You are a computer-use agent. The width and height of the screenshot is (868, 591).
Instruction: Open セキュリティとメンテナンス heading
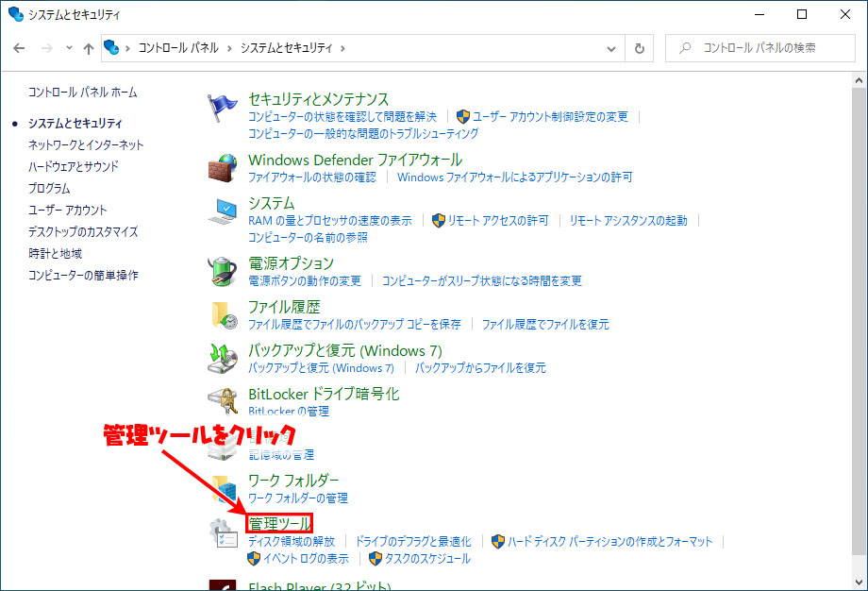pyautogui.click(x=319, y=99)
